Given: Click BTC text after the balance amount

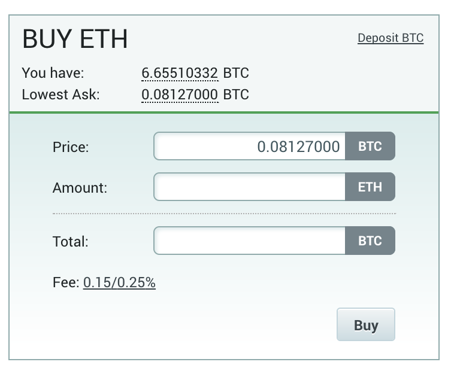Looking at the screenshot, I should (x=236, y=74).
